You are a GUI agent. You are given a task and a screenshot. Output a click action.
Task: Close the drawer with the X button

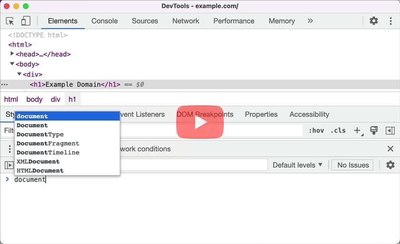coord(390,149)
